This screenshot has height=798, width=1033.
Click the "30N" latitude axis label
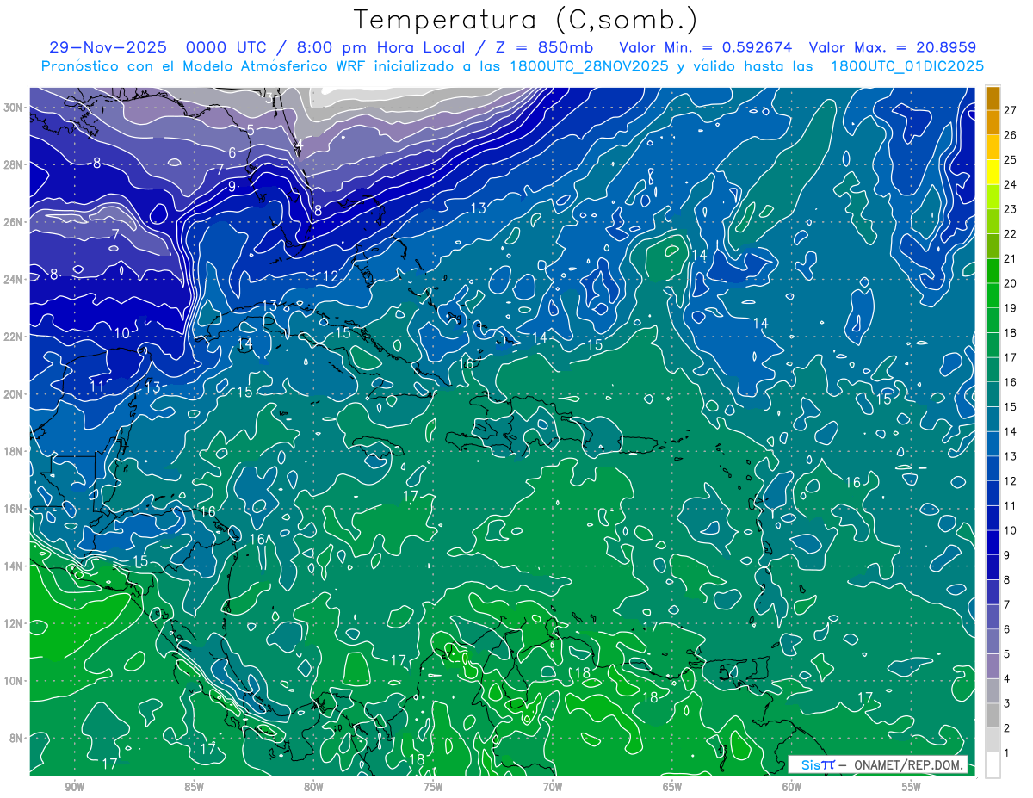pos(15,108)
